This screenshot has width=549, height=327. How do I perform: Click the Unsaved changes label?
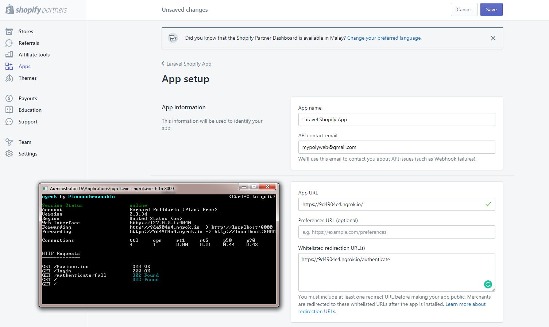[x=185, y=10]
